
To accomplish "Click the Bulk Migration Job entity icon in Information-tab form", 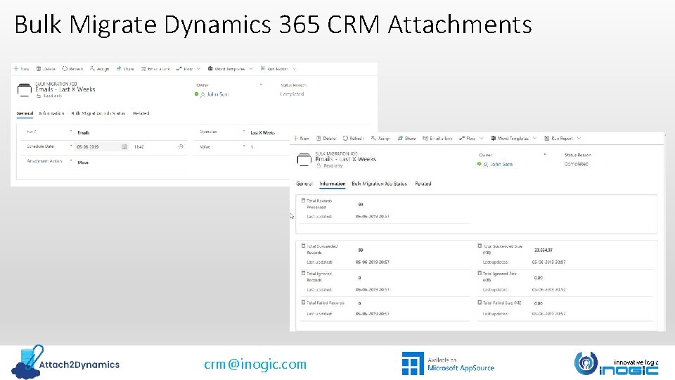I will [304, 160].
